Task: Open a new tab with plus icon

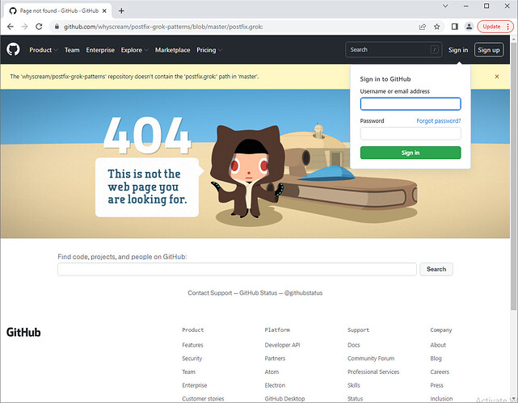Action: tap(121, 10)
